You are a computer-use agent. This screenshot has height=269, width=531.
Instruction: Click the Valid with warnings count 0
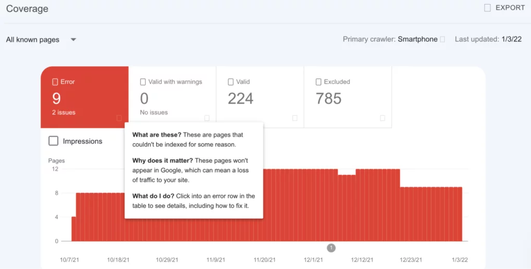click(x=144, y=98)
